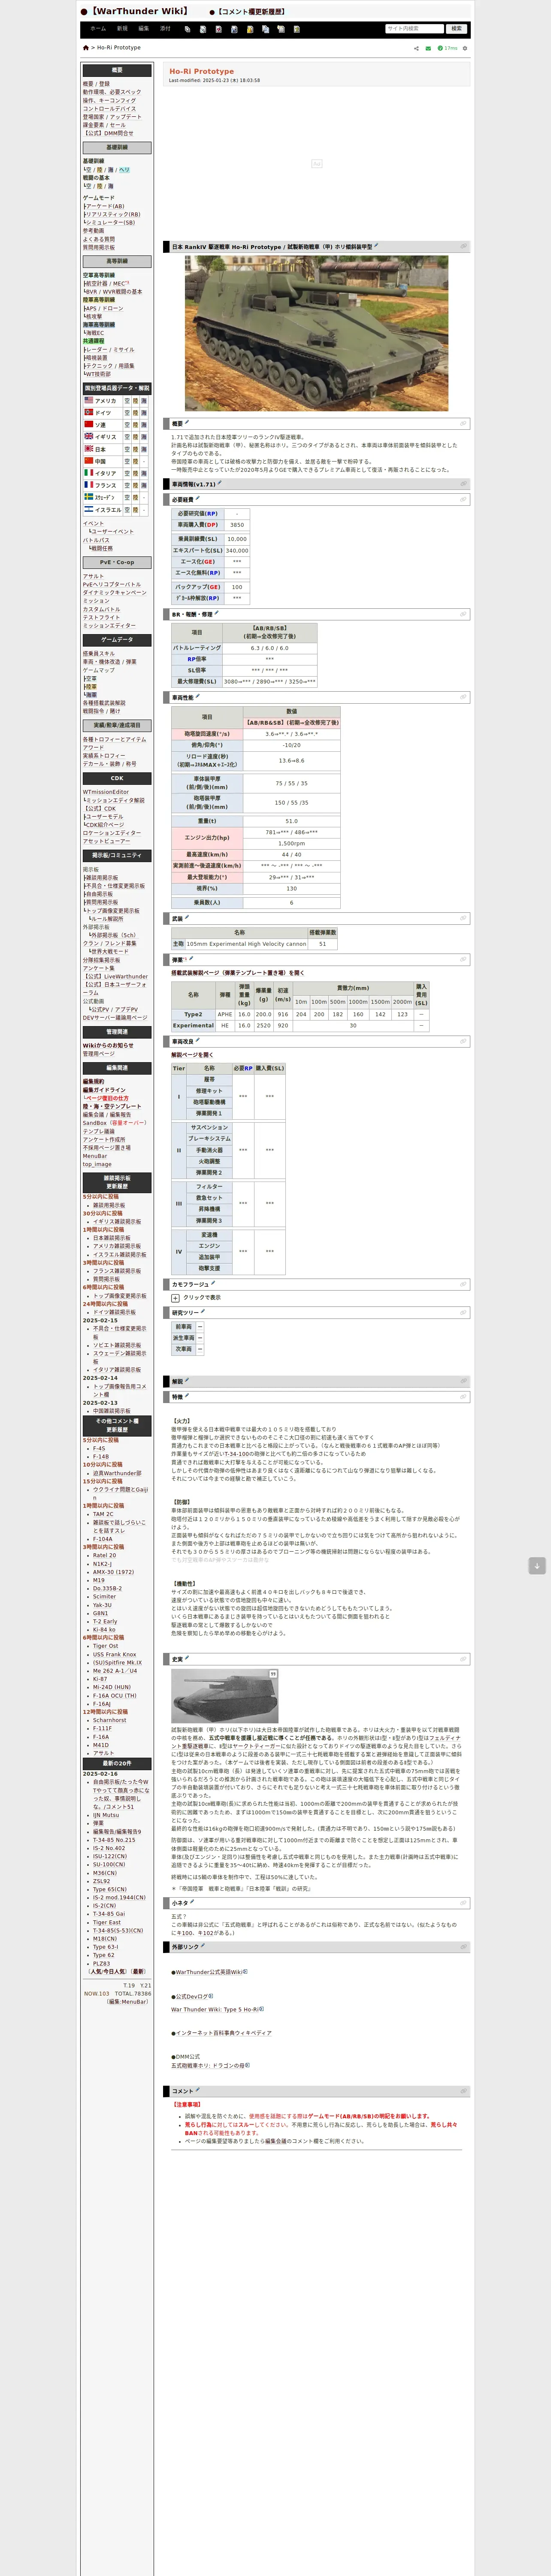Open the WTmissionEditor sidebar link
The width and height of the screenshot is (551, 2576).
(106, 792)
